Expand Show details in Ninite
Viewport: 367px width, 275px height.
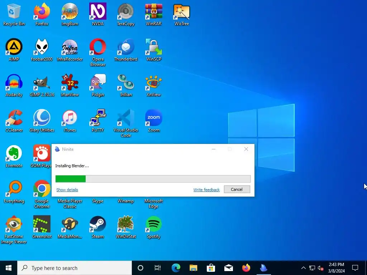click(67, 190)
